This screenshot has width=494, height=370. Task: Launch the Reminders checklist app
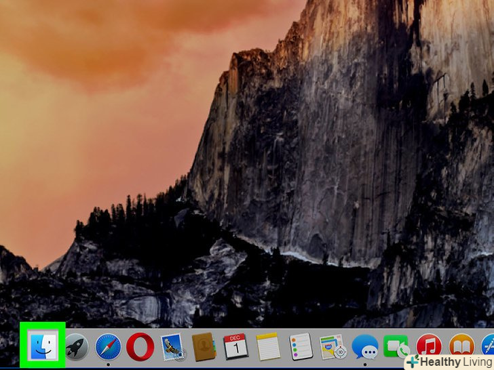pyautogui.click(x=300, y=348)
